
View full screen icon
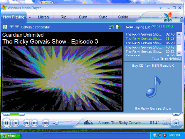coord(111,27)
